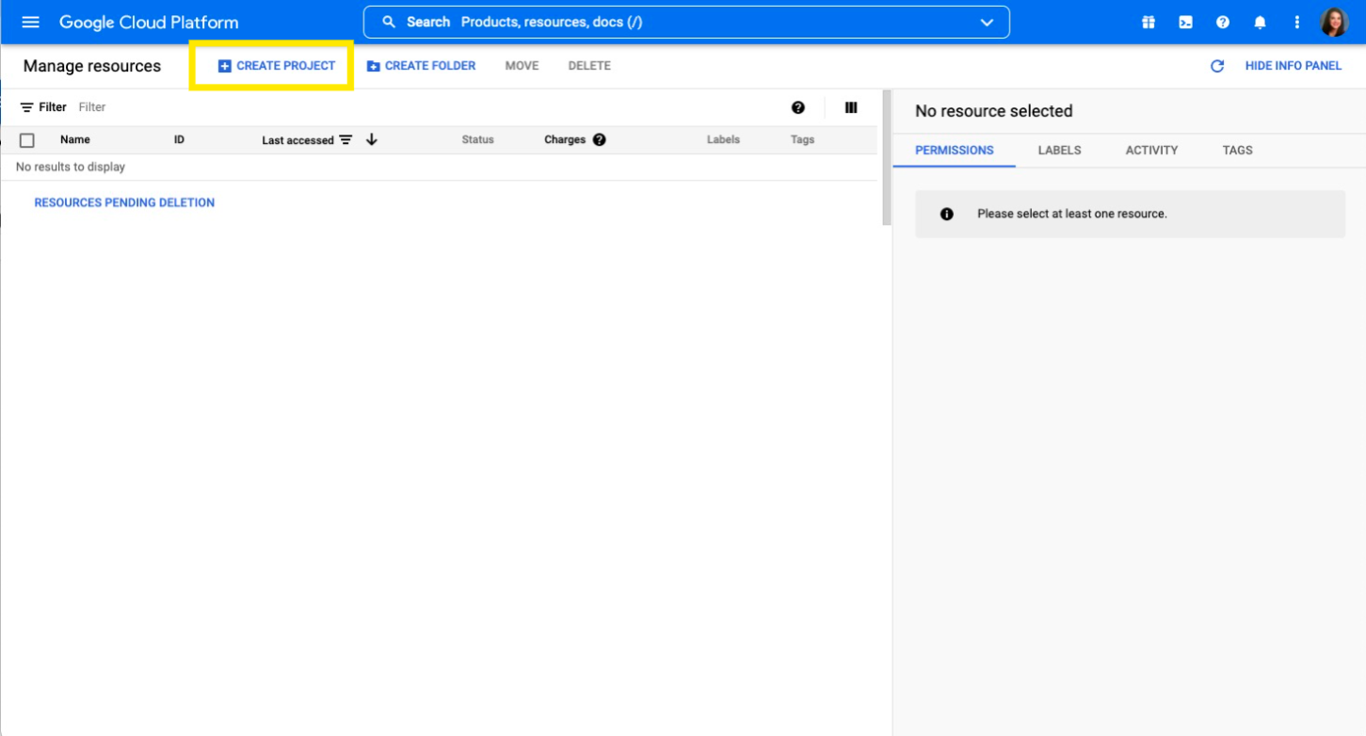Image resolution: width=1366 pixels, height=736 pixels.
Task: Open the hamburger navigation menu
Action: coord(30,22)
